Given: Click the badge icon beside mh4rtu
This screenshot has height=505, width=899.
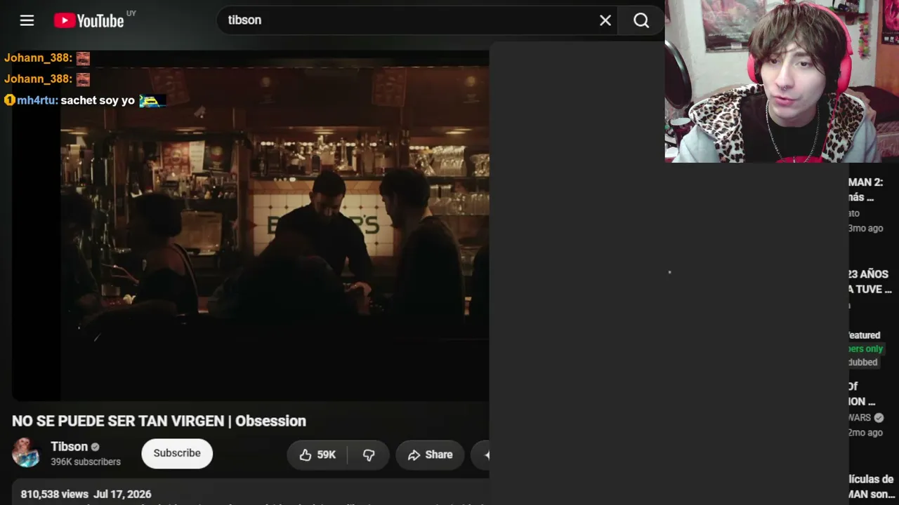Looking at the screenshot, I should [x=9, y=100].
